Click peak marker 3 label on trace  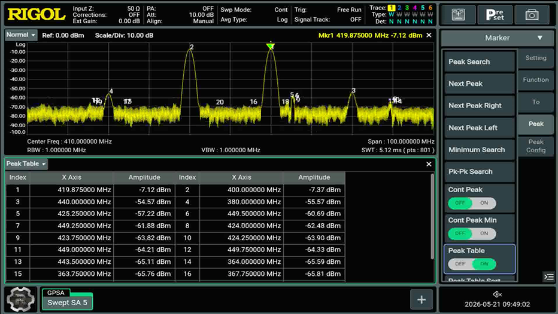pos(353,91)
